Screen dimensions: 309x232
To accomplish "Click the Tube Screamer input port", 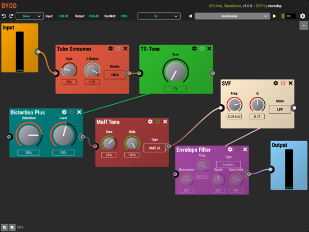I will [56, 73].
